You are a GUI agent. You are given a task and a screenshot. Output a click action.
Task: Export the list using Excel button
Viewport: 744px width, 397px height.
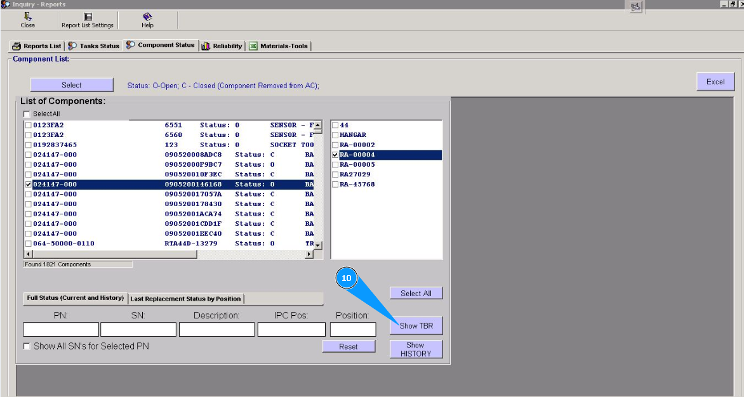click(x=715, y=82)
